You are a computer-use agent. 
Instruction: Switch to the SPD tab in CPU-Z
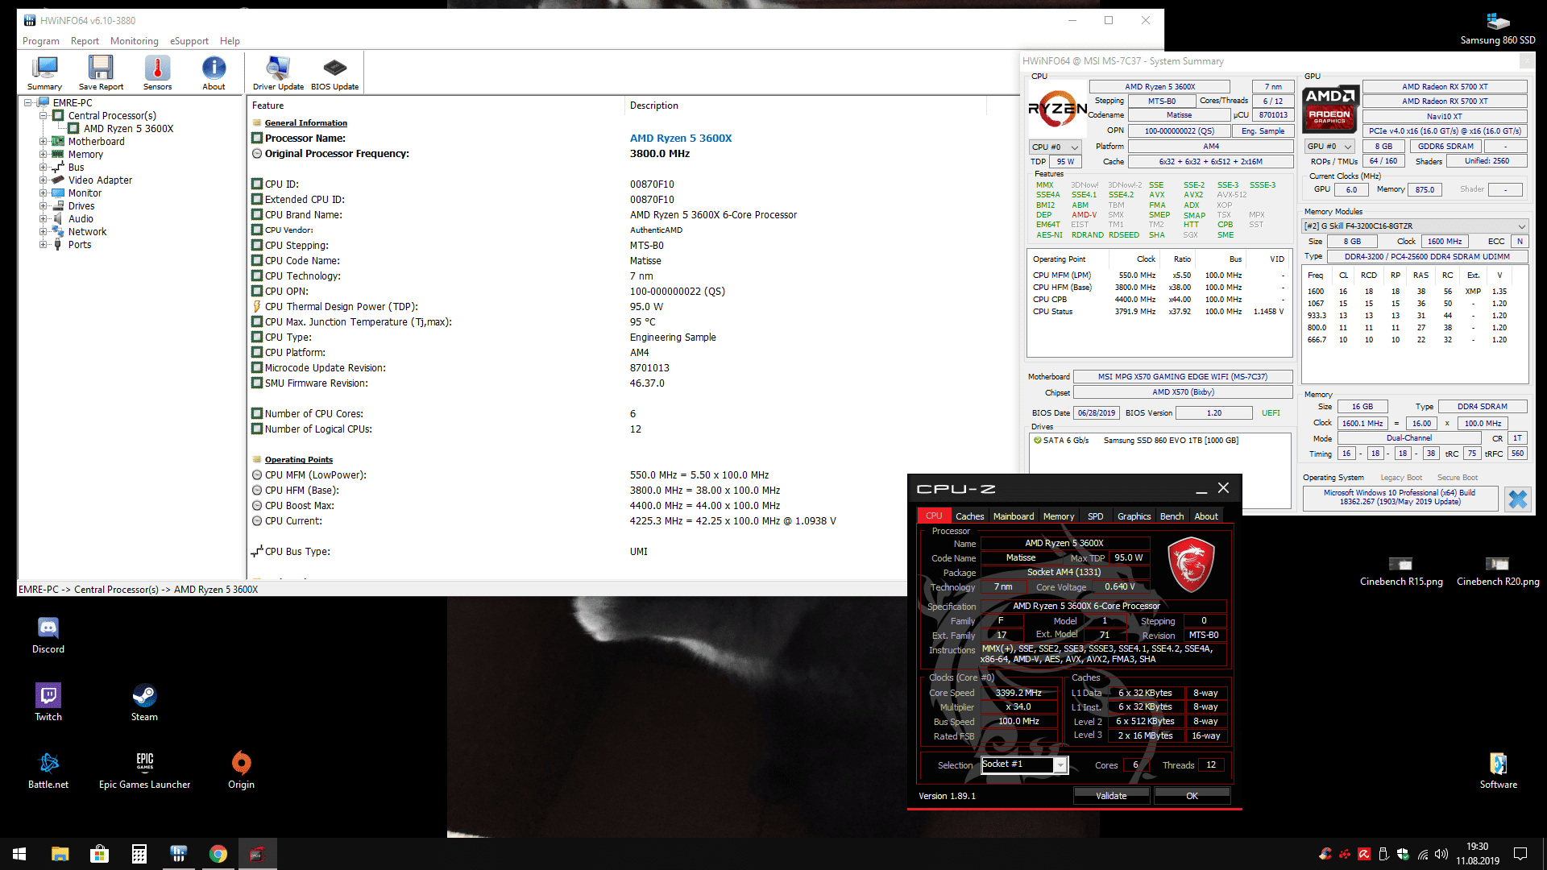coord(1095,516)
